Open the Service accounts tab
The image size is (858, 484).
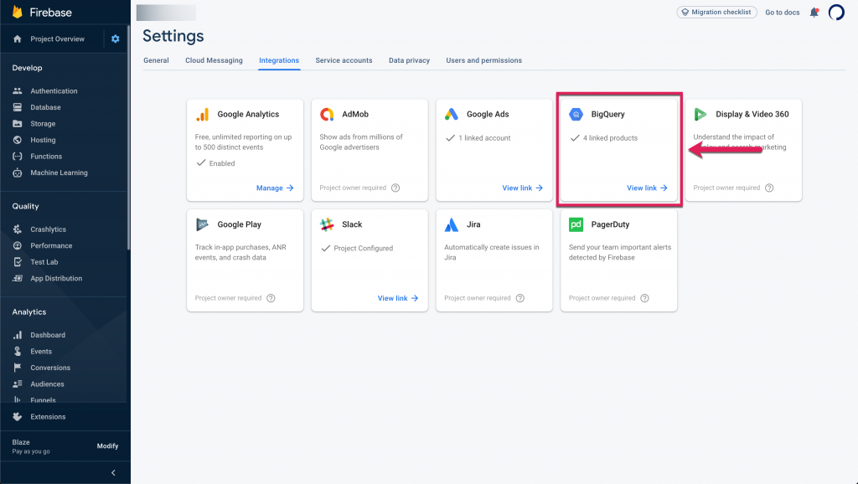pos(344,60)
